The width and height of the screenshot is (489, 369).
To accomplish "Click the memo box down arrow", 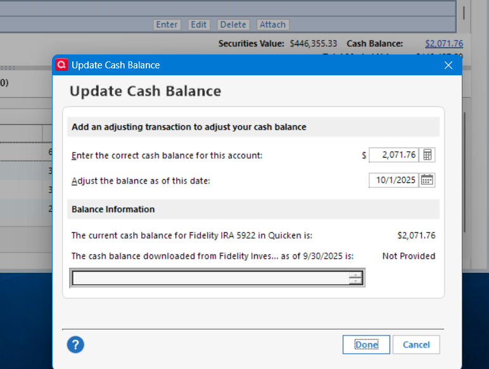I will click(x=355, y=281).
